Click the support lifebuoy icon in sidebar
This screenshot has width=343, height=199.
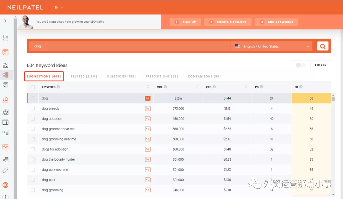(x=5, y=185)
